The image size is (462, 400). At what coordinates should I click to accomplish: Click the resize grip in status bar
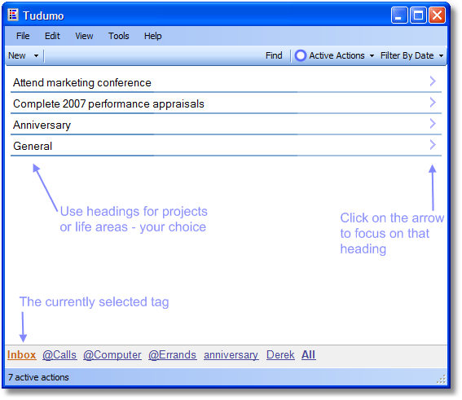[x=441, y=380]
